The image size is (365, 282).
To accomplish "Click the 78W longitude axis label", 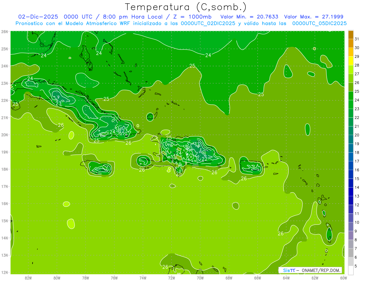I will tap(85, 278).
